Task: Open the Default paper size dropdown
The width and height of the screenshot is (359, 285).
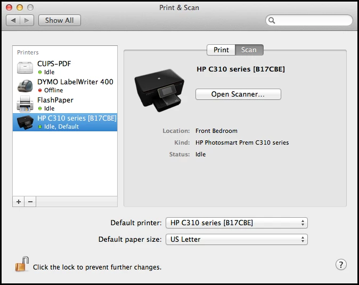Action: point(236,239)
